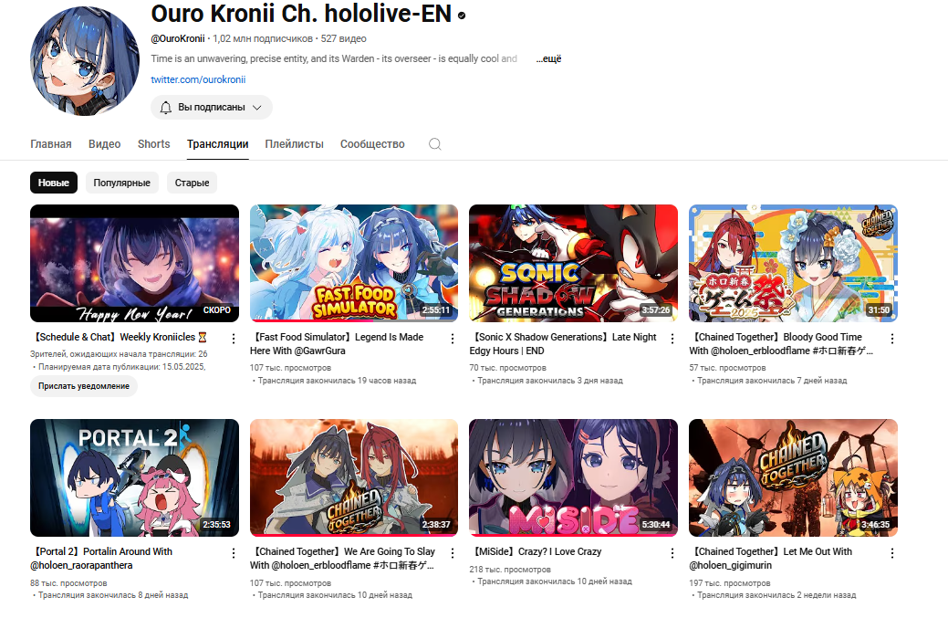Select the Популярные sort filter chip
This screenshot has width=948, height=618.
(x=121, y=183)
